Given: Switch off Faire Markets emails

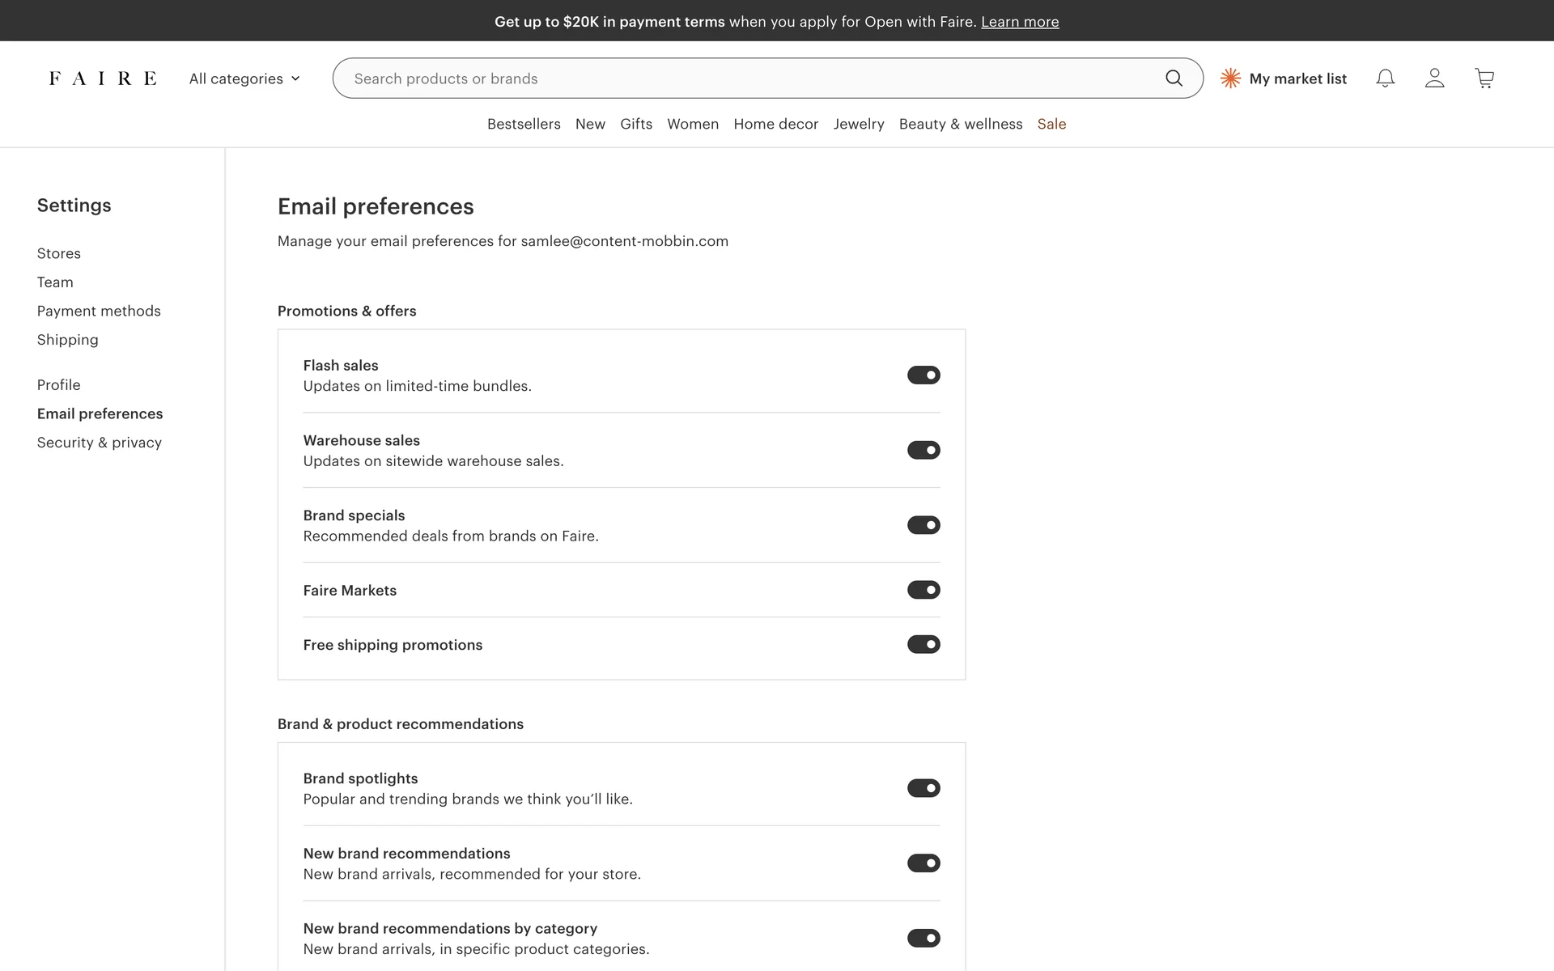Looking at the screenshot, I should tap(923, 590).
